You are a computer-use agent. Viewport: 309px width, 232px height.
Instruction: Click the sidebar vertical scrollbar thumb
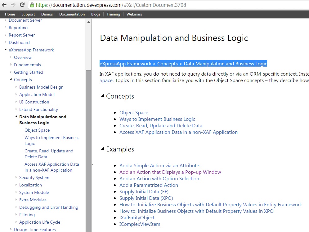[88, 151]
